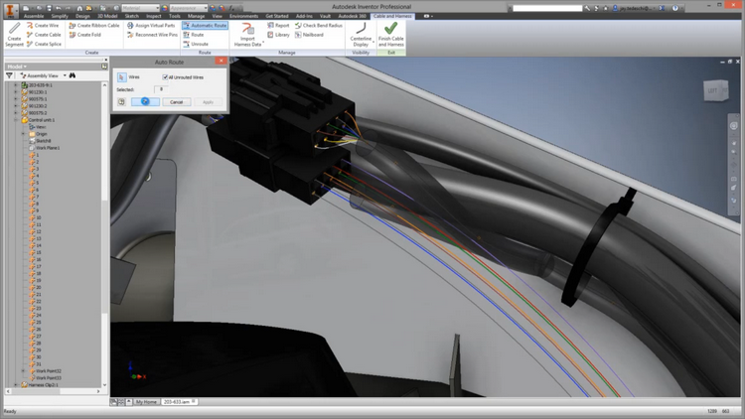The height and width of the screenshot is (419, 745).
Task: Click the Create Segment tool
Action: (x=13, y=36)
